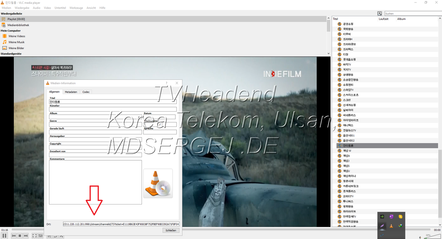Click the Ort stream URL field

pos(121,224)
